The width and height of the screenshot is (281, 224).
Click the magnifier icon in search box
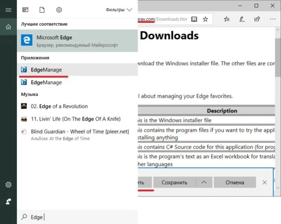click(x=24, y=217)
